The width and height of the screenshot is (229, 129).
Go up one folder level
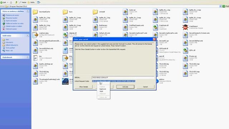coord(16,3)
